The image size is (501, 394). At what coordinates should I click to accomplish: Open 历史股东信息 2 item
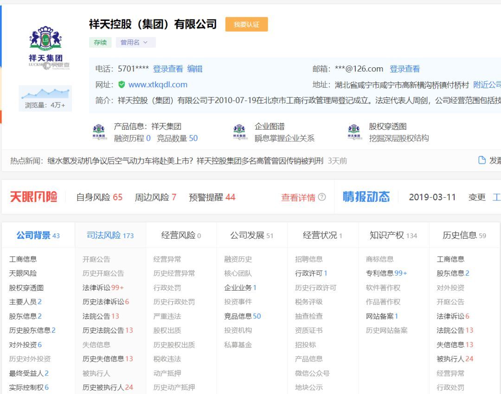coord(32,330)
